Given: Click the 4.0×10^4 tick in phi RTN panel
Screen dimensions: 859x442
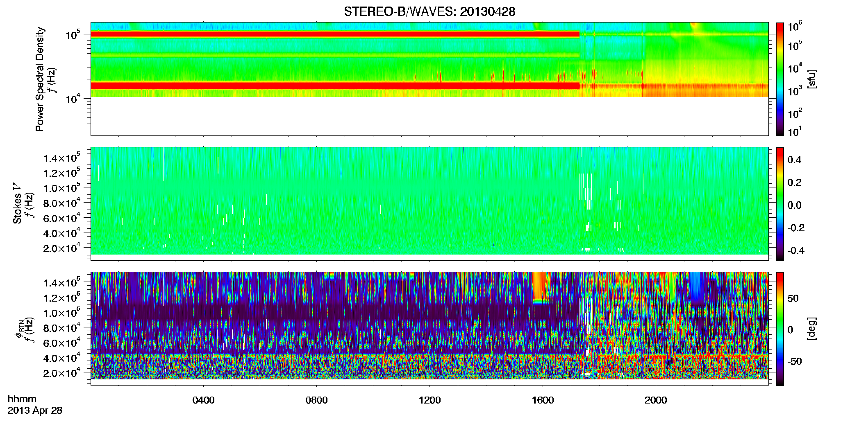Looking at the screenshot, I should point(61,358).
